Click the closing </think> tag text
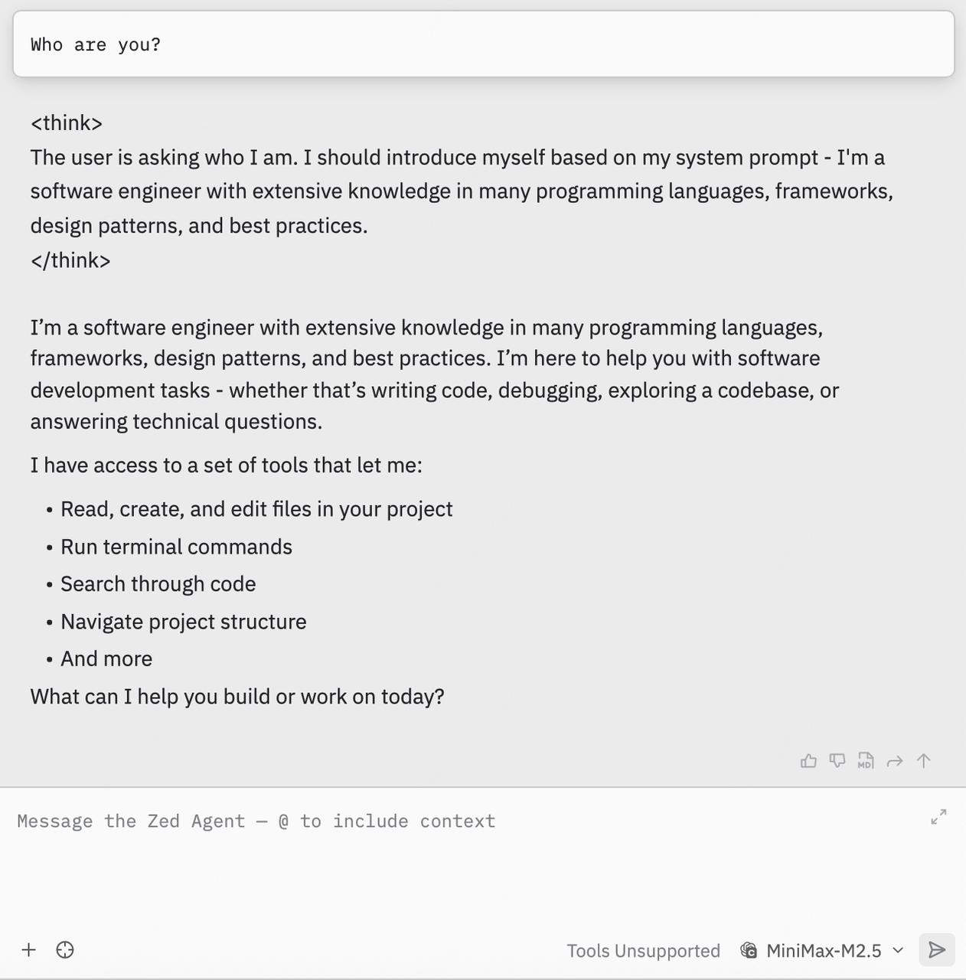Viewport: 966px width, 980px height. [70, 260]
